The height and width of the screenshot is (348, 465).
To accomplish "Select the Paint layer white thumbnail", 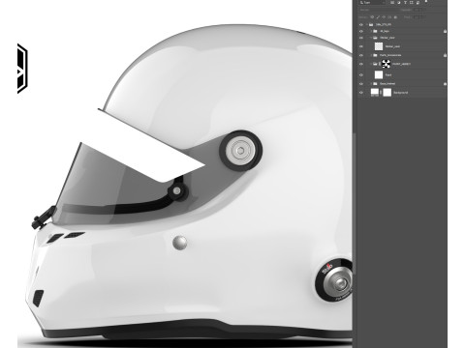I will [x=379, y=75].
